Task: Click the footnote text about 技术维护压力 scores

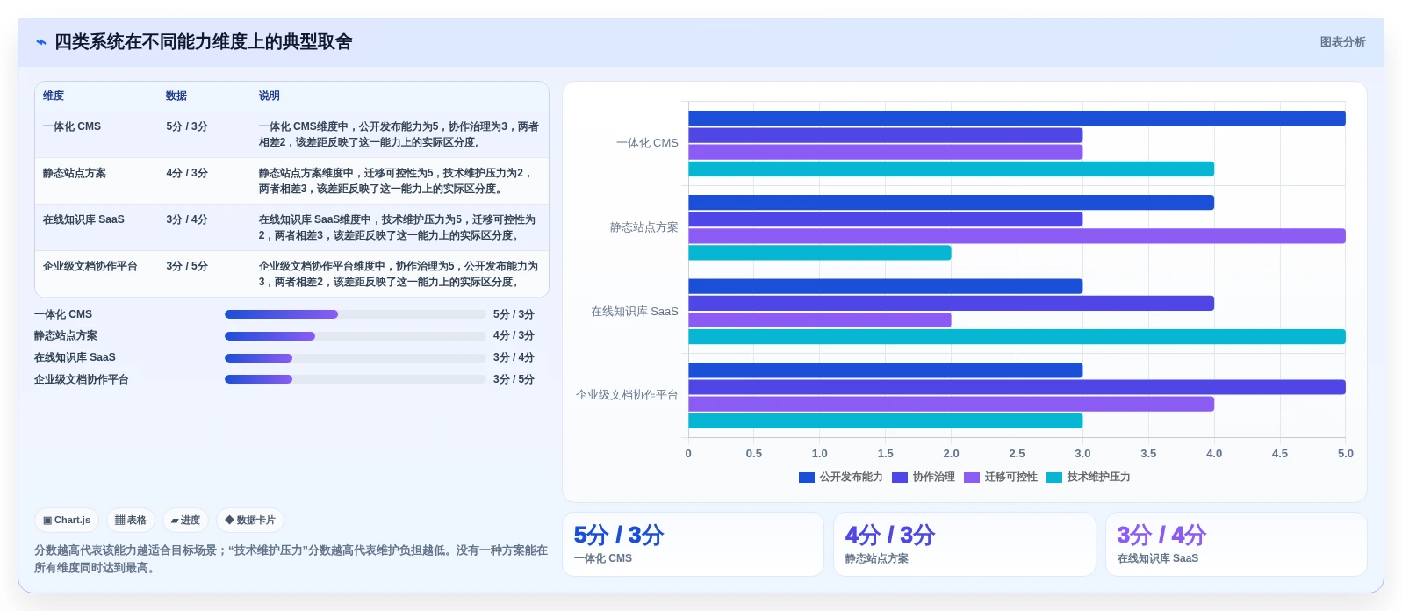Action: coord(291,559)
